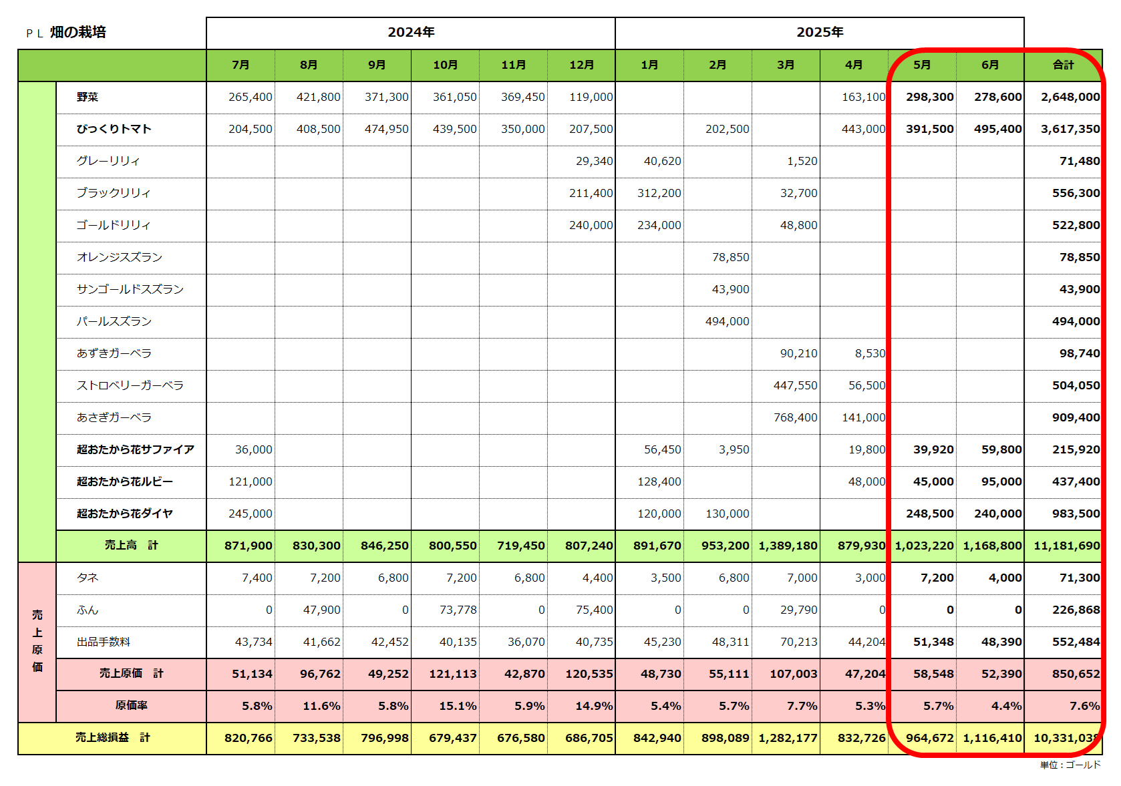This screenshot has width=1121, height=786.
Task: Click the 出品手数料 row label
Action: pyautogui.click(x=104, y=642)
